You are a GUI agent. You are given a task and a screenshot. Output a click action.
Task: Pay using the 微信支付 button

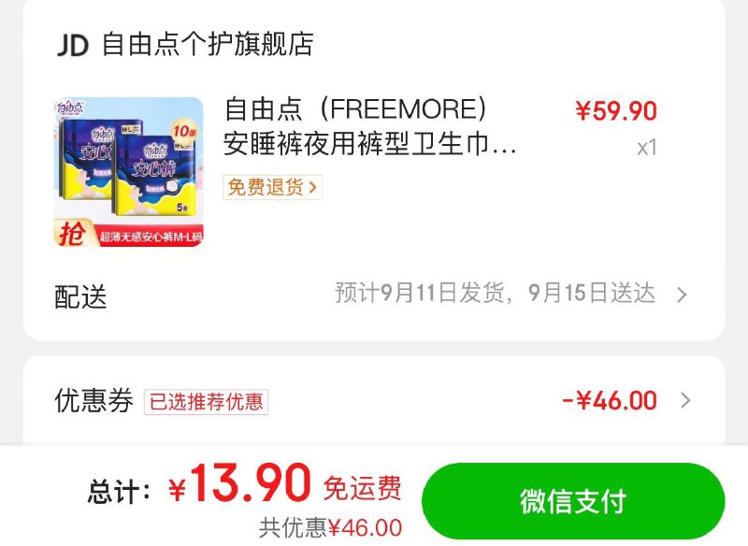[573, 501]
